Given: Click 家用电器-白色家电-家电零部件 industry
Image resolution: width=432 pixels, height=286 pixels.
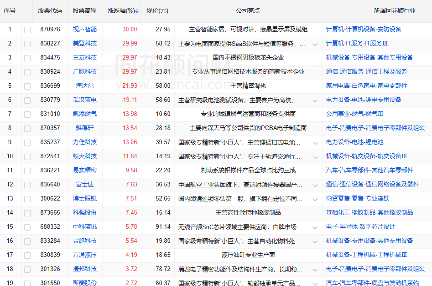Looking at the screenshot, I should (366, 86).
